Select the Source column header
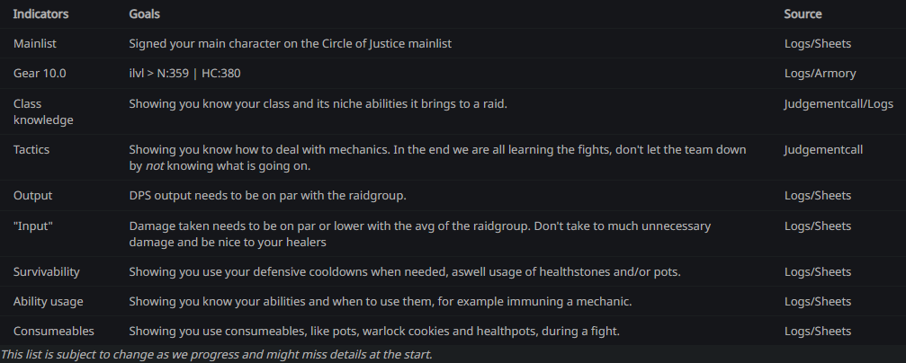The height and width of the screenshot is (363, 906). (x=803, y=14)
